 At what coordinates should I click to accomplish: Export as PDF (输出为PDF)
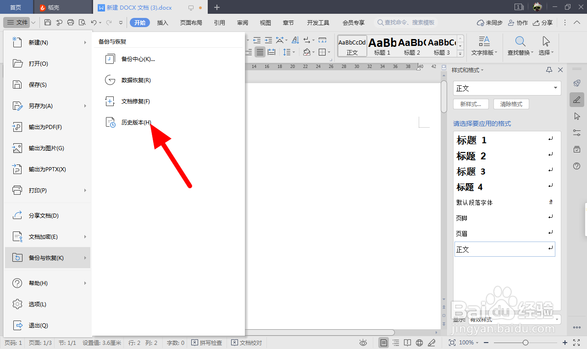point(48,127)
